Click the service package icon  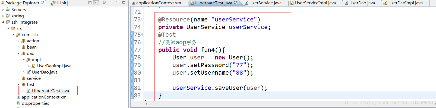click(23, 78)
